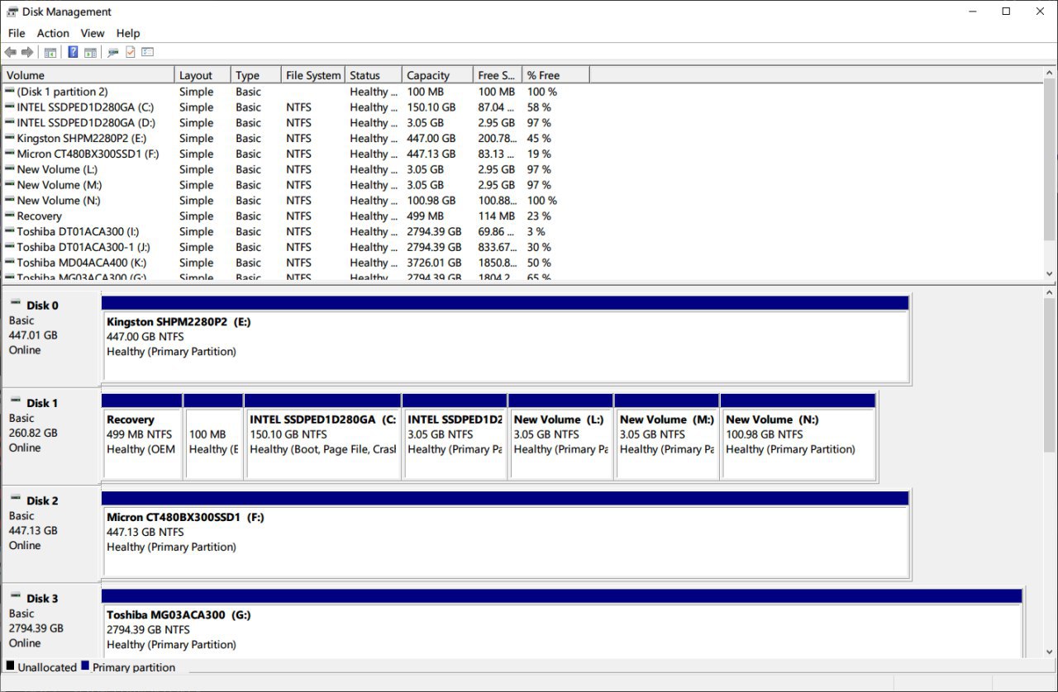Sort by the Type column header
The image size is (1058, 692).
256,75
